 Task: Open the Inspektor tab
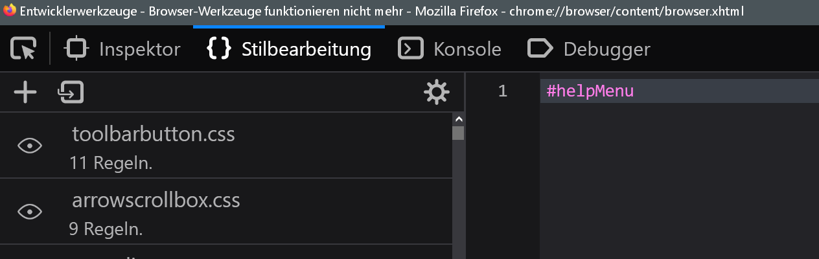[x=123, y=49]
